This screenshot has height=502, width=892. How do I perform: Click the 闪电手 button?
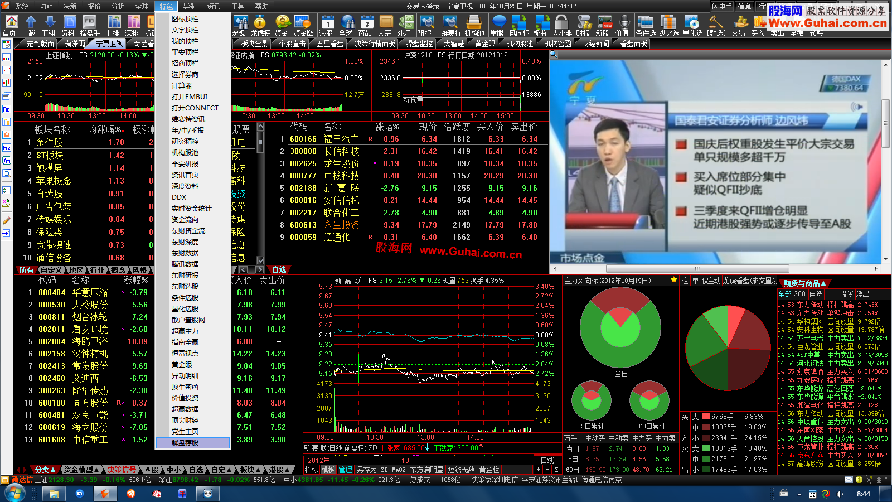722,6
